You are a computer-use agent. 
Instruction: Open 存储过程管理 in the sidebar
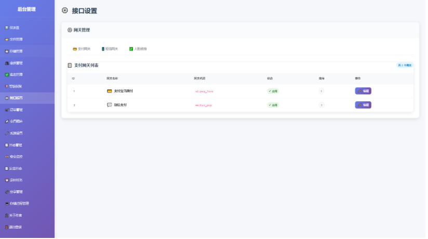(18, 204)
